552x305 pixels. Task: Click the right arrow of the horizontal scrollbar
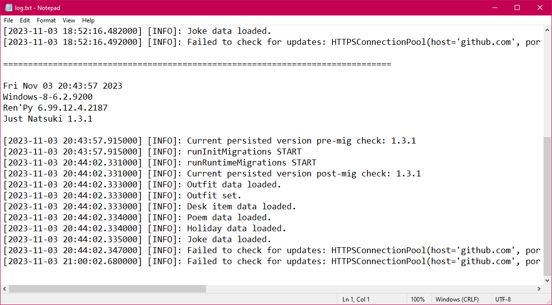(x=539, y=288)
